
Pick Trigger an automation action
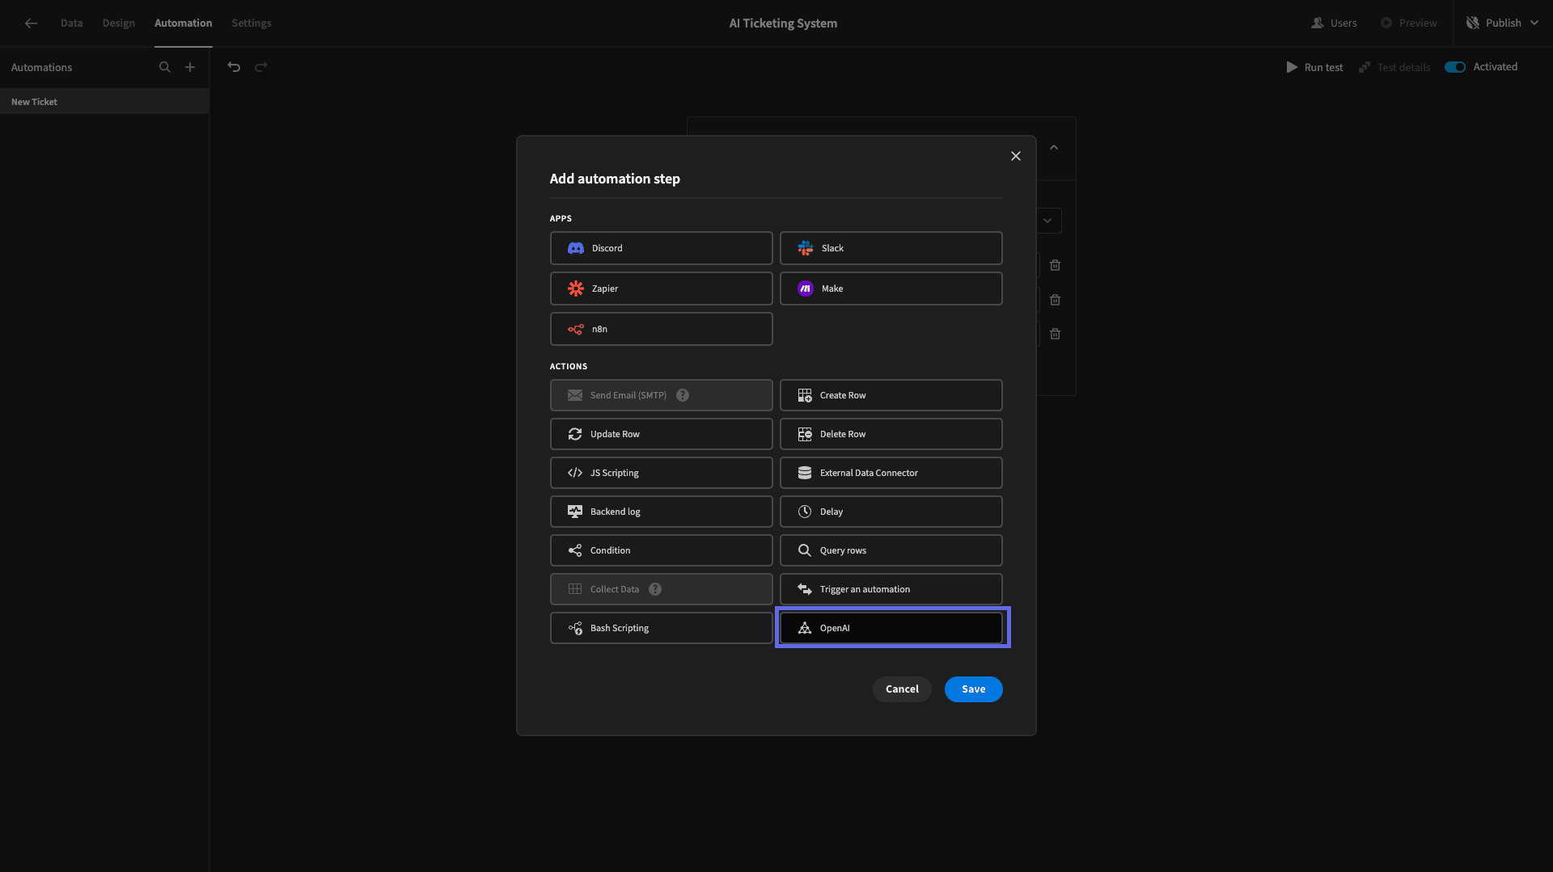[x=891, y=589]
